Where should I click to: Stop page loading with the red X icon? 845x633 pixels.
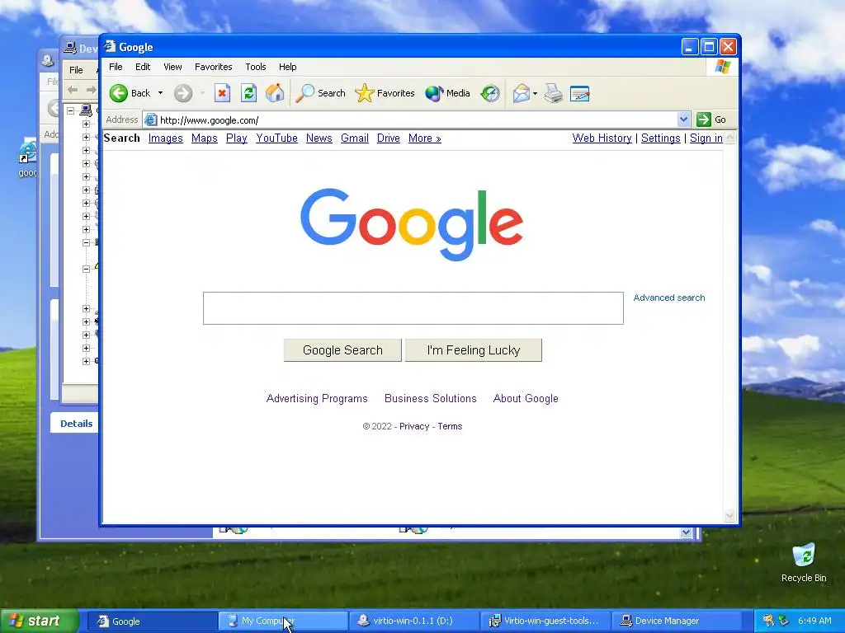click(222, 93)
